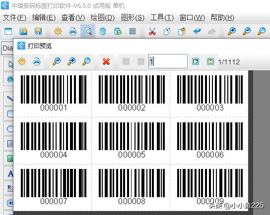Click the save floppy disk icon

pos(38,31)
